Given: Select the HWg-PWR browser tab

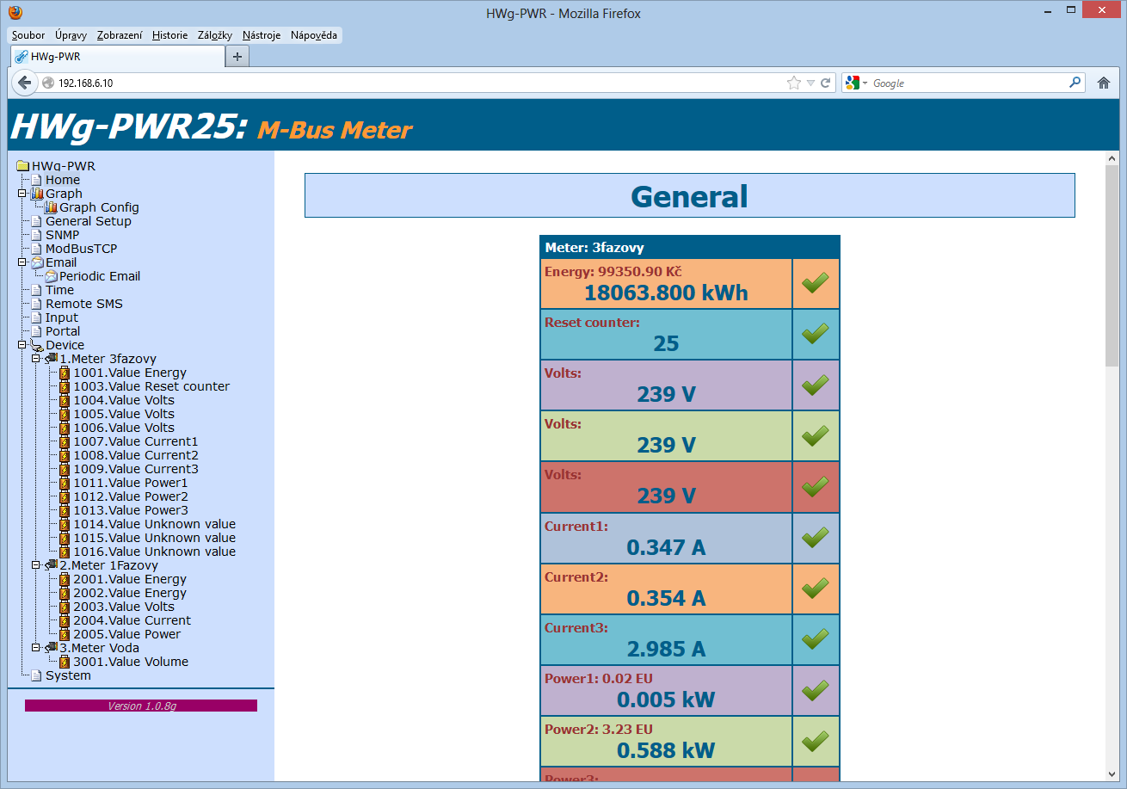Looking at the screenshot, I should coord(117,56).
